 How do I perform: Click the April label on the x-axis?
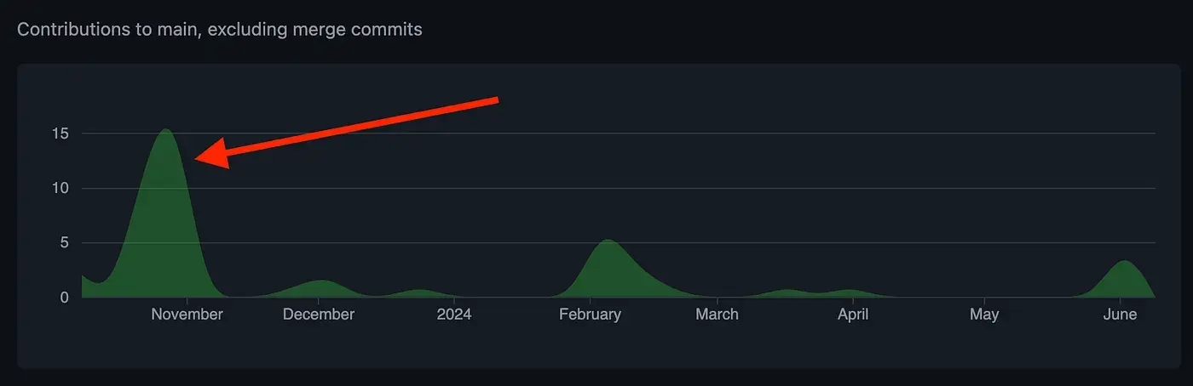click(x=852, y=315)
